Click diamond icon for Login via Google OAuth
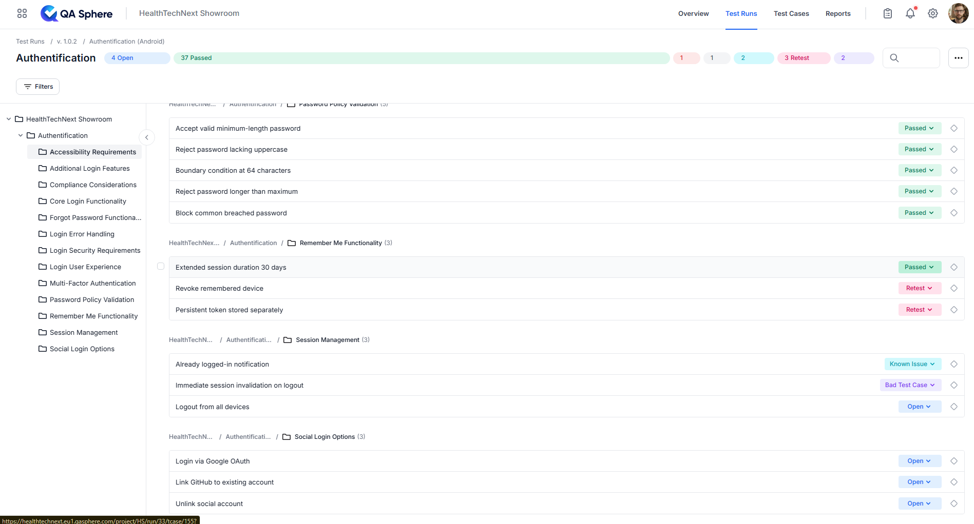This screenshot has width=974, height=524. point(954,461)
